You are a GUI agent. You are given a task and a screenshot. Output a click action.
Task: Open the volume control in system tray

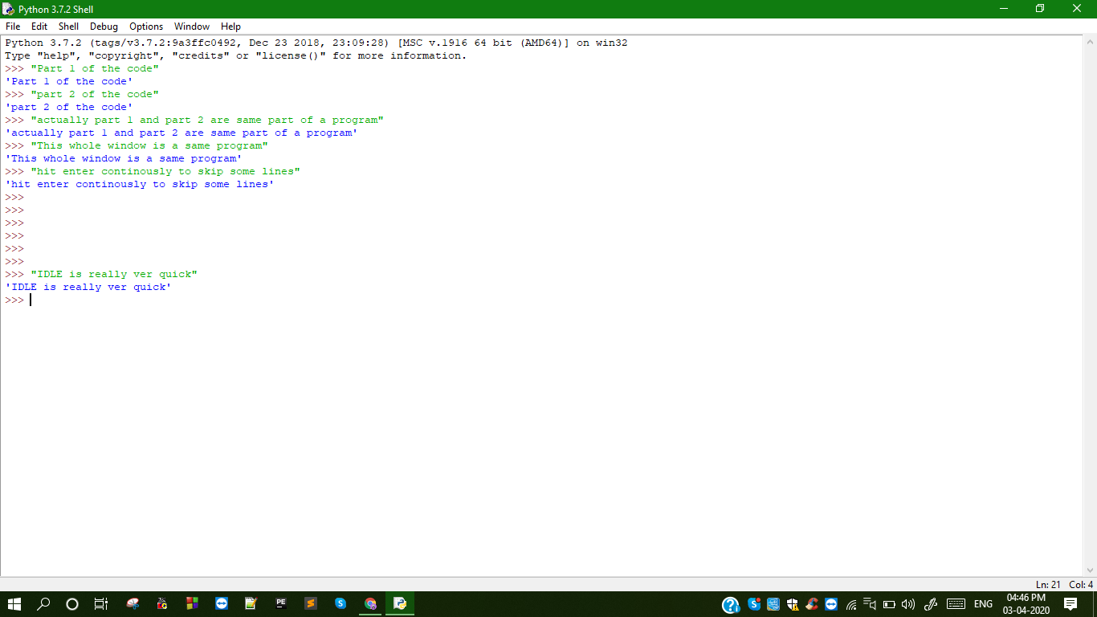pyautogui.click(x=908, y=604)
